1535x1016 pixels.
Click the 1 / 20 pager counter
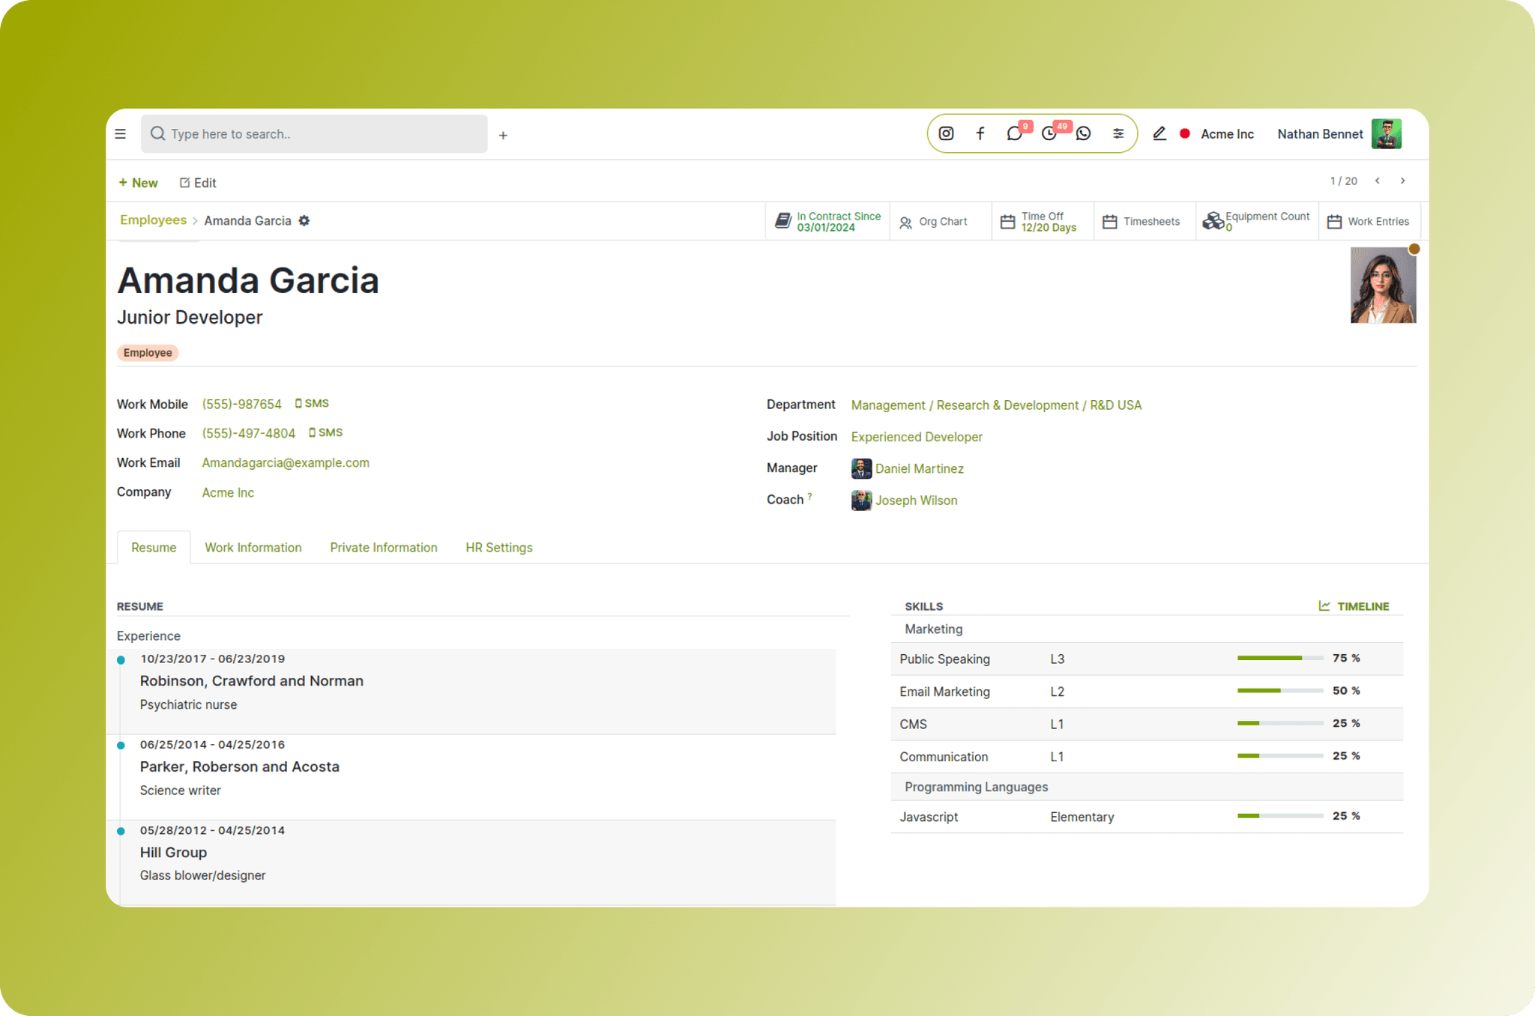(1343, 181)
